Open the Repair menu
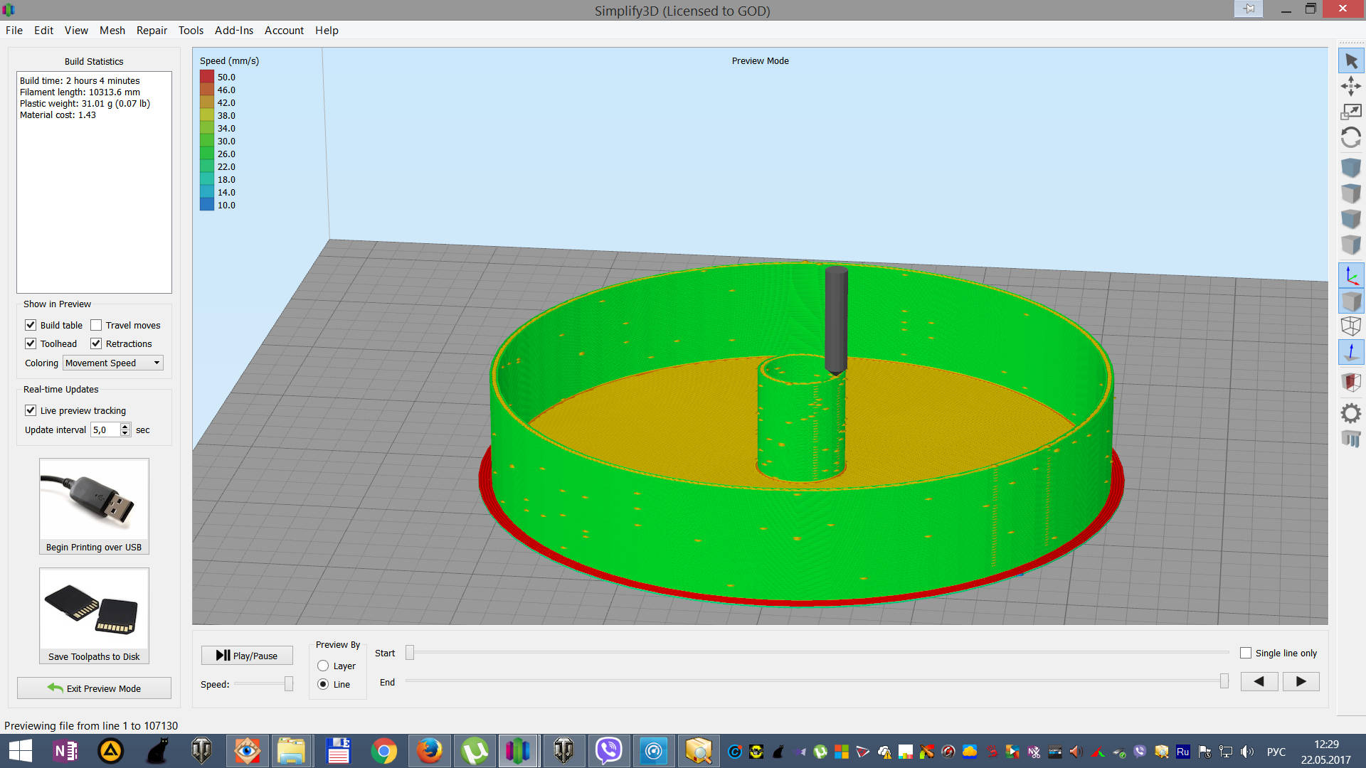The width and height of the screenshot is (1366, 768). (152, 30)
